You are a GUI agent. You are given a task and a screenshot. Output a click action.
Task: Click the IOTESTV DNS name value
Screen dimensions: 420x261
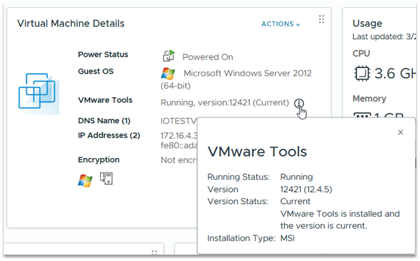pos(179,121)
